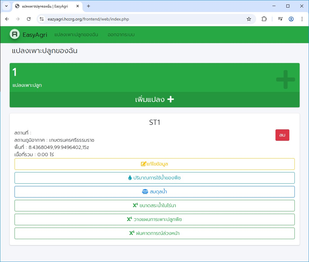The height and width of the screenshot is (262, 309).
Task: Click the EasyAgri logo icon
Action: (14, 34)
